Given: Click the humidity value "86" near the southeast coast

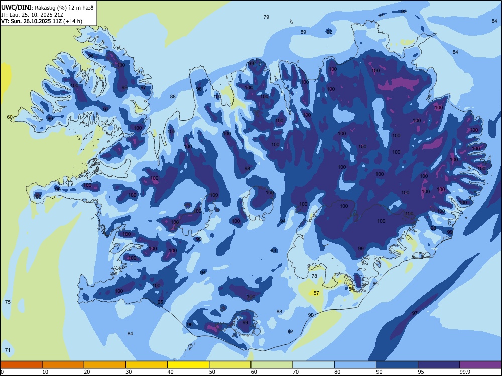Looking at the screenshot, I should tap(375, 284).
